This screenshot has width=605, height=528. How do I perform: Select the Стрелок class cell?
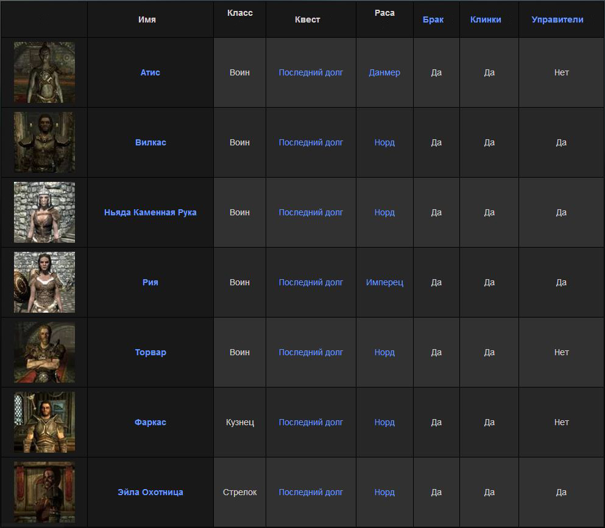pos(239,492)
